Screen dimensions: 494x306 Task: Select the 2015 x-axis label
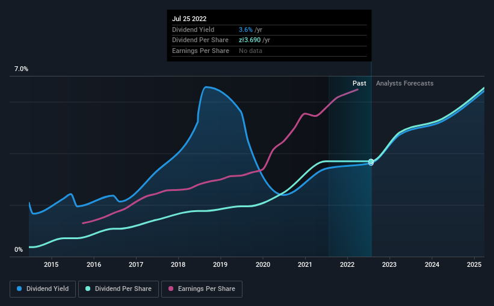[x=51, y=264]
